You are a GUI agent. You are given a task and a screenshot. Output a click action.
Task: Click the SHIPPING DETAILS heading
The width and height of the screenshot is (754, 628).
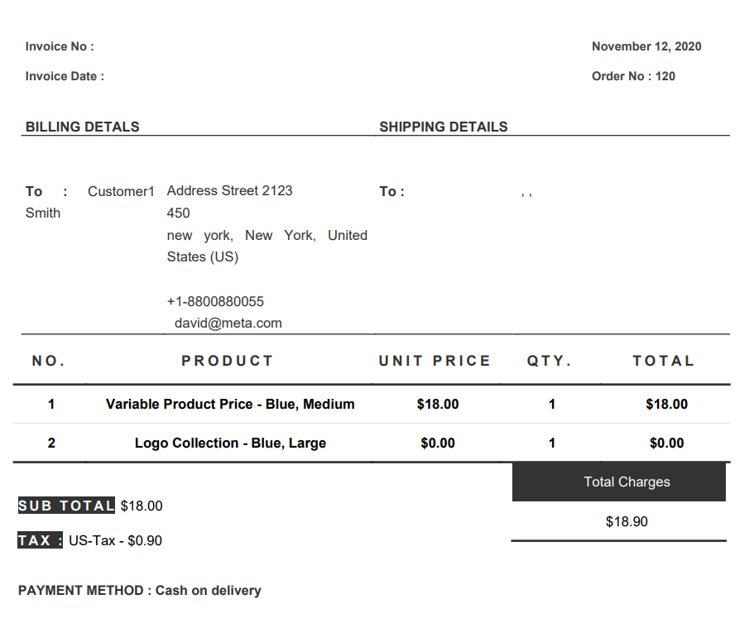[x=444, y=127]
